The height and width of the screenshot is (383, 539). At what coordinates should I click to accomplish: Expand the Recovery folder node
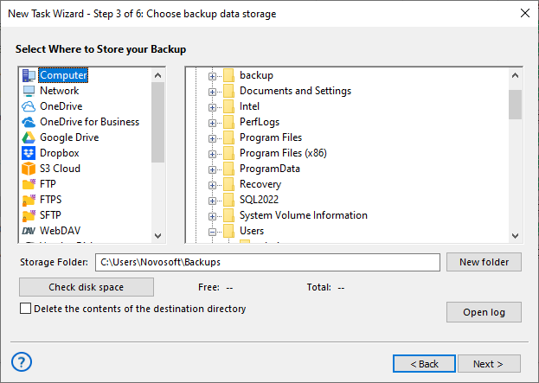click(212, 185)
